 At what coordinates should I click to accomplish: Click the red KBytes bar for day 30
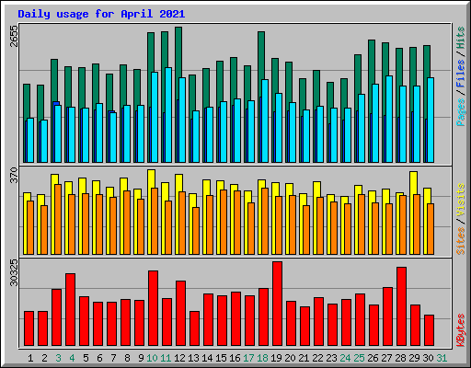point(430,330)
